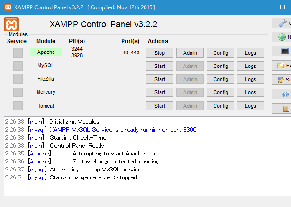Click Apache PID value 3928
Screen dimensions: 291x207
[x=77, y=55]
